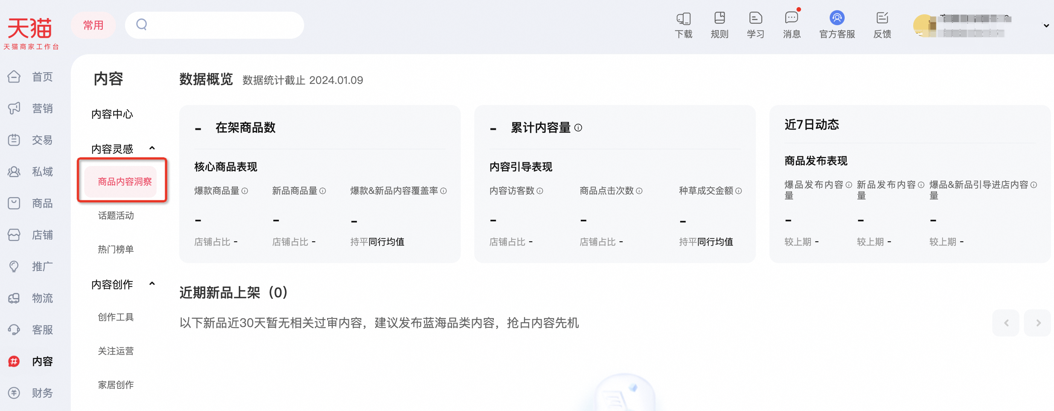Click the 近期新品上架（0） heading
The width and height of the screenshot is (1054, 411).
[x=234, y=293]
